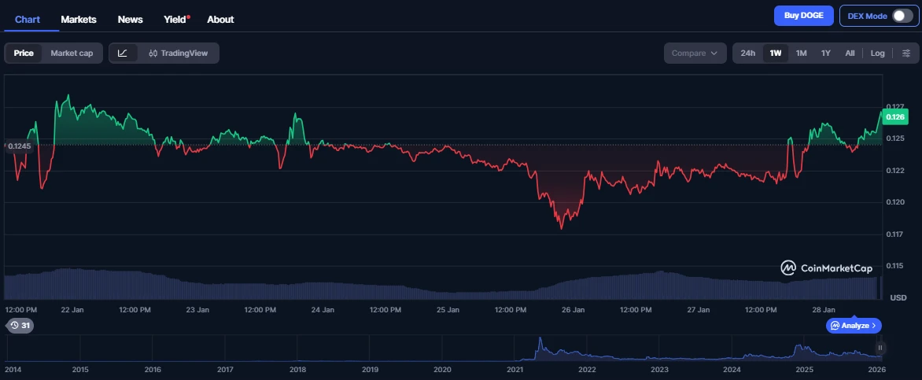Go to the Yield tab
This screenshot has height=380, width=922.
point(175,19)
